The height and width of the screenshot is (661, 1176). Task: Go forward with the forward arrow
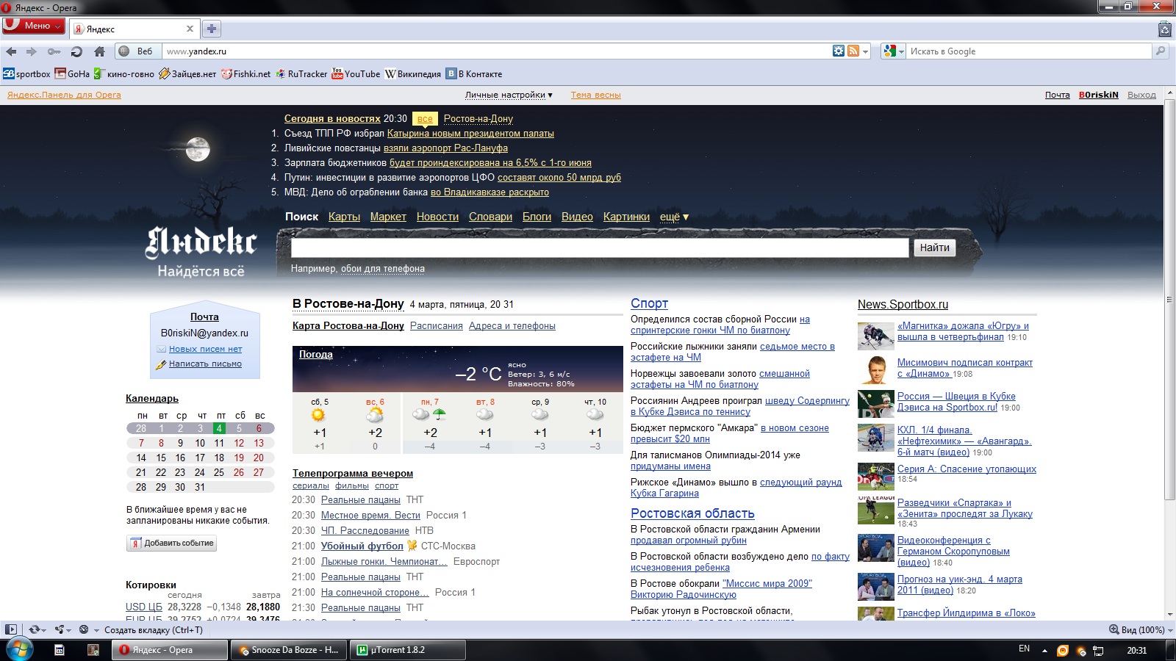point(32,51)
